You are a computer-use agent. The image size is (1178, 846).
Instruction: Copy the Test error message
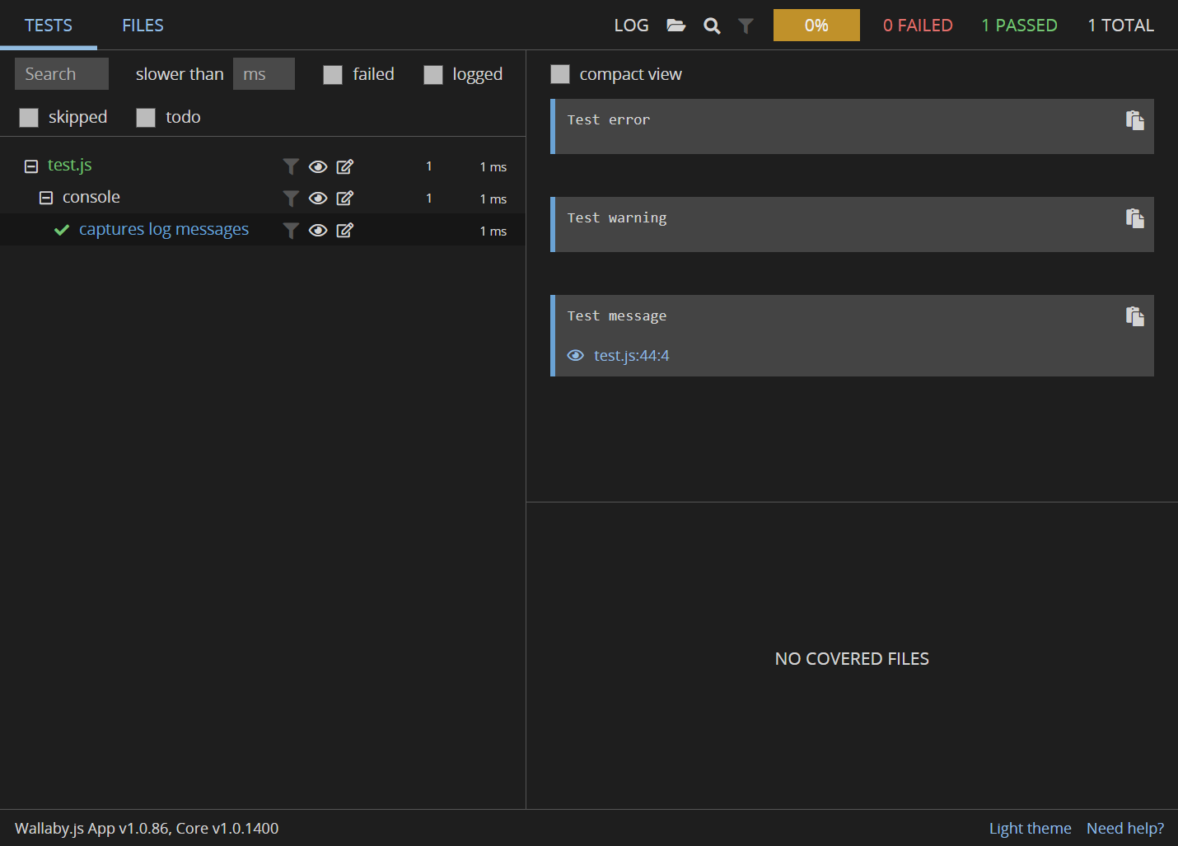(1135, 120)
